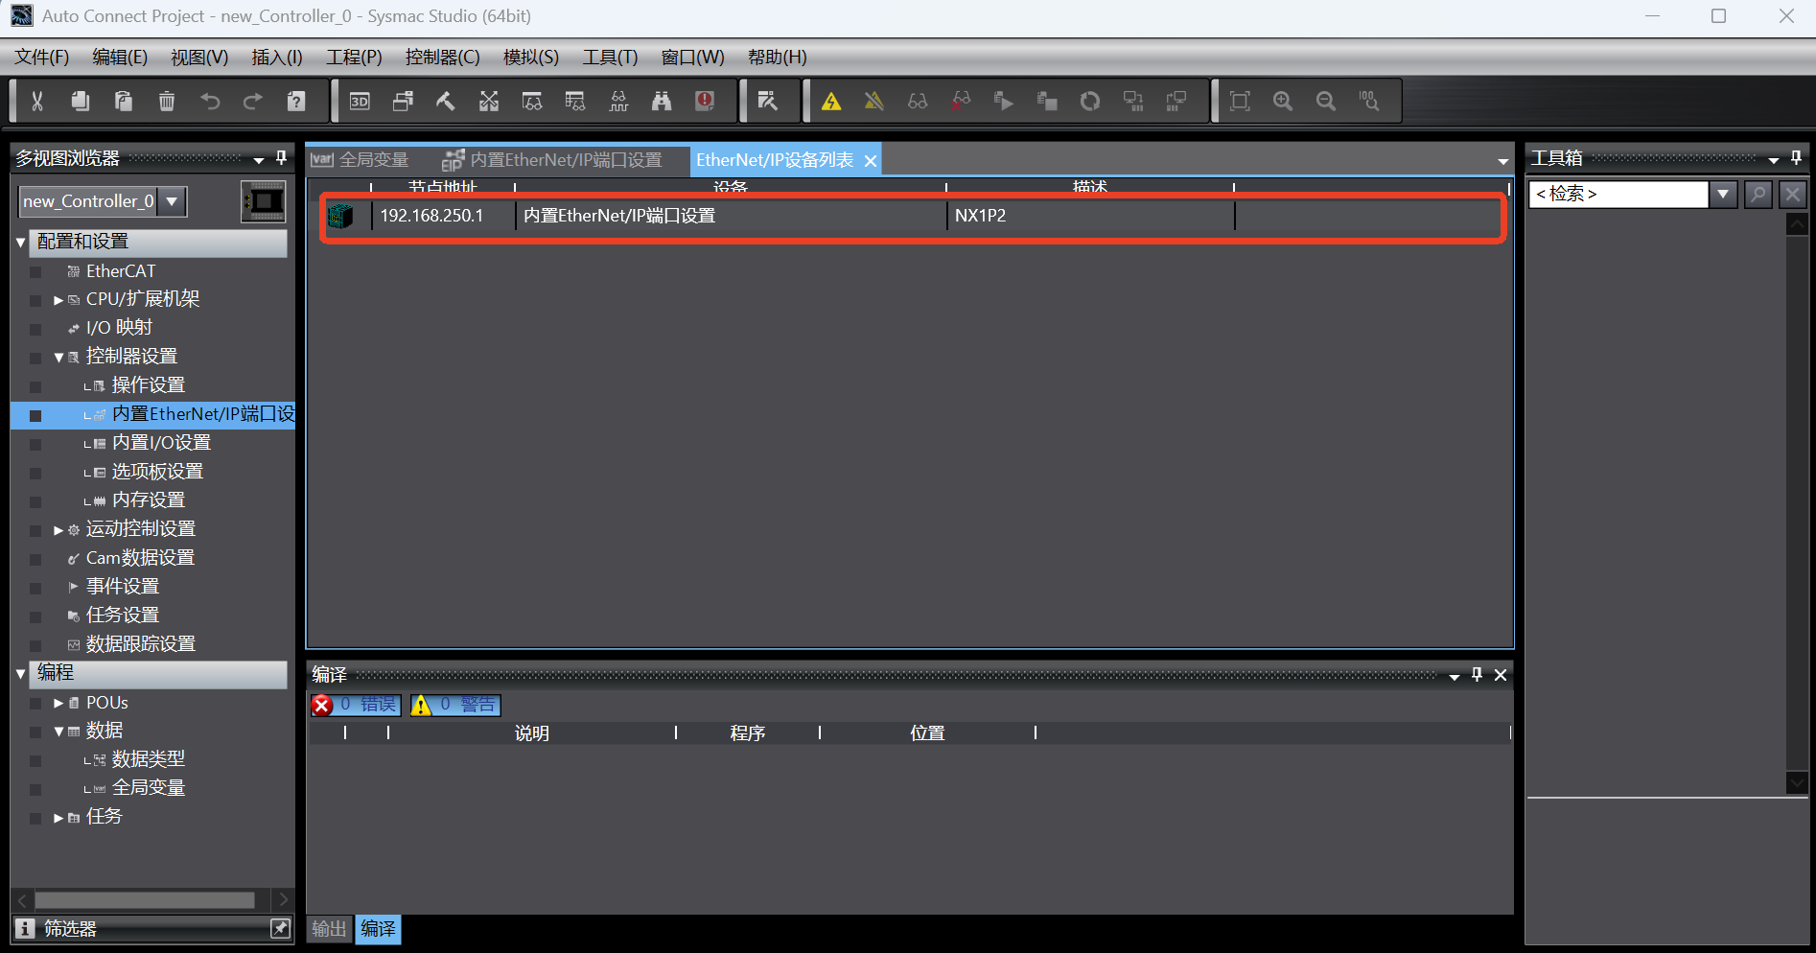
Task: Click the pencil-and-ruler toolbar icon
Action: [x=768, y=101]
